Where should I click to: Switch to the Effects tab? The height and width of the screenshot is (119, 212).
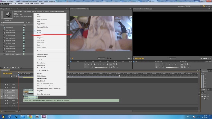point(37,9)
